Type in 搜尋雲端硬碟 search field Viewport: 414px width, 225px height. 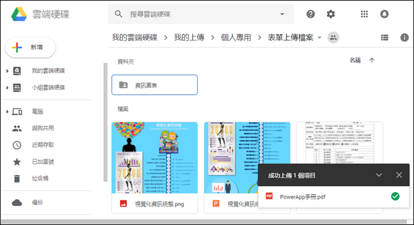[201, 14]
